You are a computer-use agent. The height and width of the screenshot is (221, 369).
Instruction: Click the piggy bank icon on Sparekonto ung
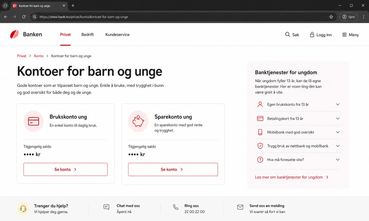coord(138,121)
